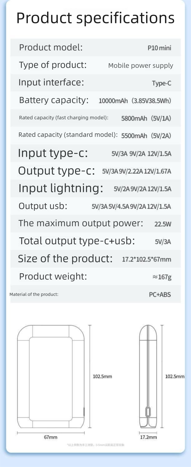This screenshot has height=467, width=191.
Task: Click the Input lightning label
Action: [61, 188]
